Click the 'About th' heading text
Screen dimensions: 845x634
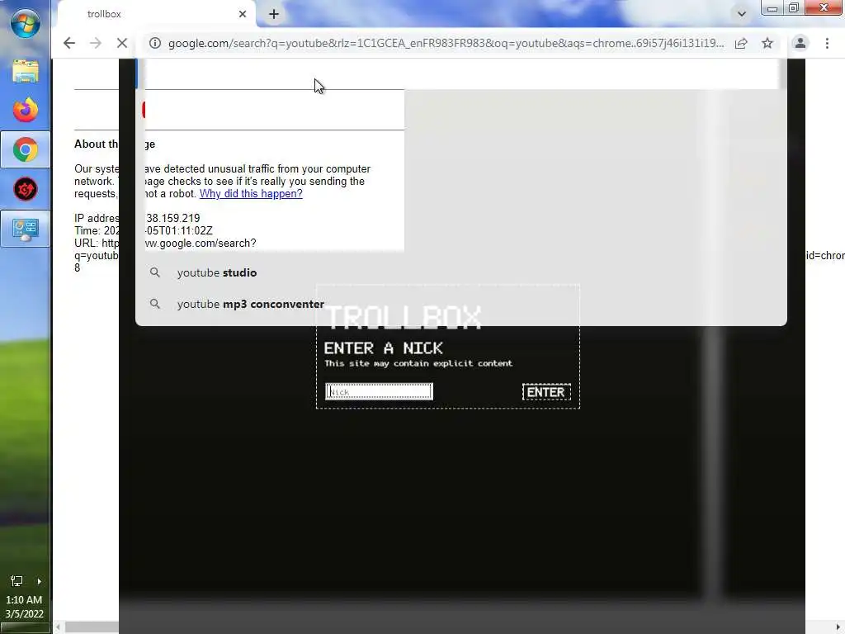pyautogui.click(x=96, y=144)
